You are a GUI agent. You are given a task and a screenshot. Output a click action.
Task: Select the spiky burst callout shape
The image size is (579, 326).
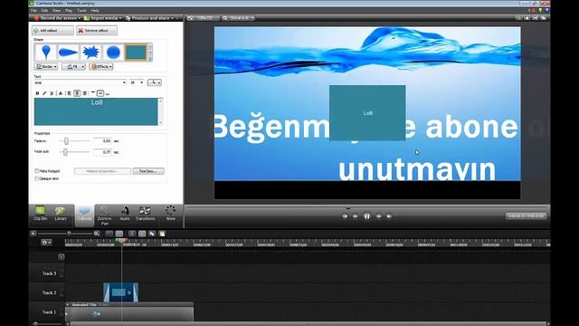tap(90, 53)
